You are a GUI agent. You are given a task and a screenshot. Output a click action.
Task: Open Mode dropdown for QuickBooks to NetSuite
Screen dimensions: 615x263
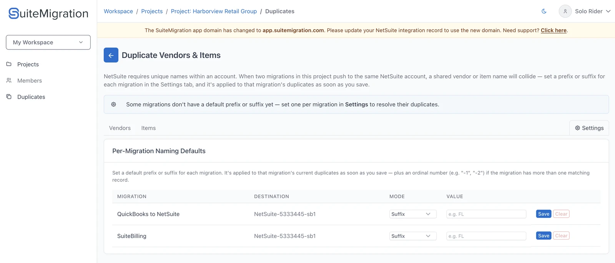pos(413,214)
